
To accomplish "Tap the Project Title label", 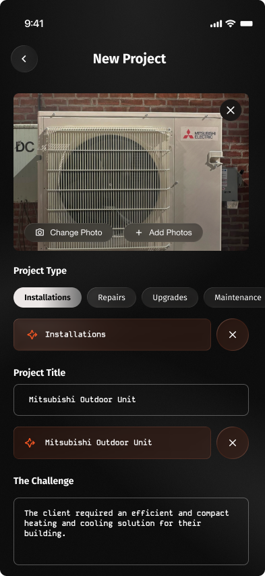I will click(x=40, y=373).
